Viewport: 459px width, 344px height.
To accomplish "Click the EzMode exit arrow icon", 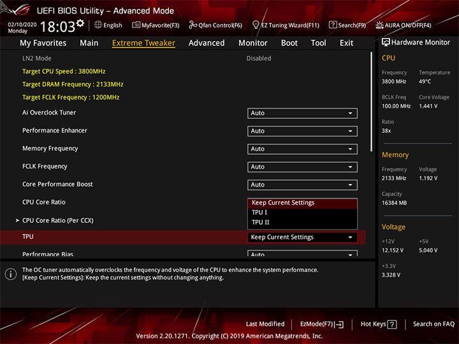I will 339,324.
